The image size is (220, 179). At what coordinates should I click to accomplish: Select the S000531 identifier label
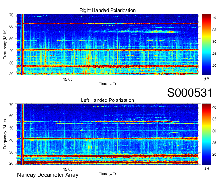click(190, 92)
